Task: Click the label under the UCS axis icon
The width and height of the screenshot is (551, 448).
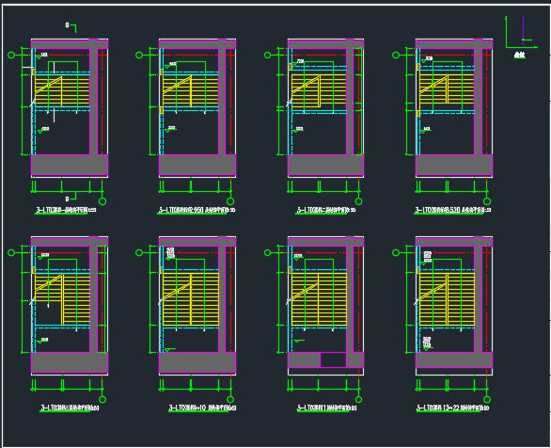Action: (x=519, y=55)
